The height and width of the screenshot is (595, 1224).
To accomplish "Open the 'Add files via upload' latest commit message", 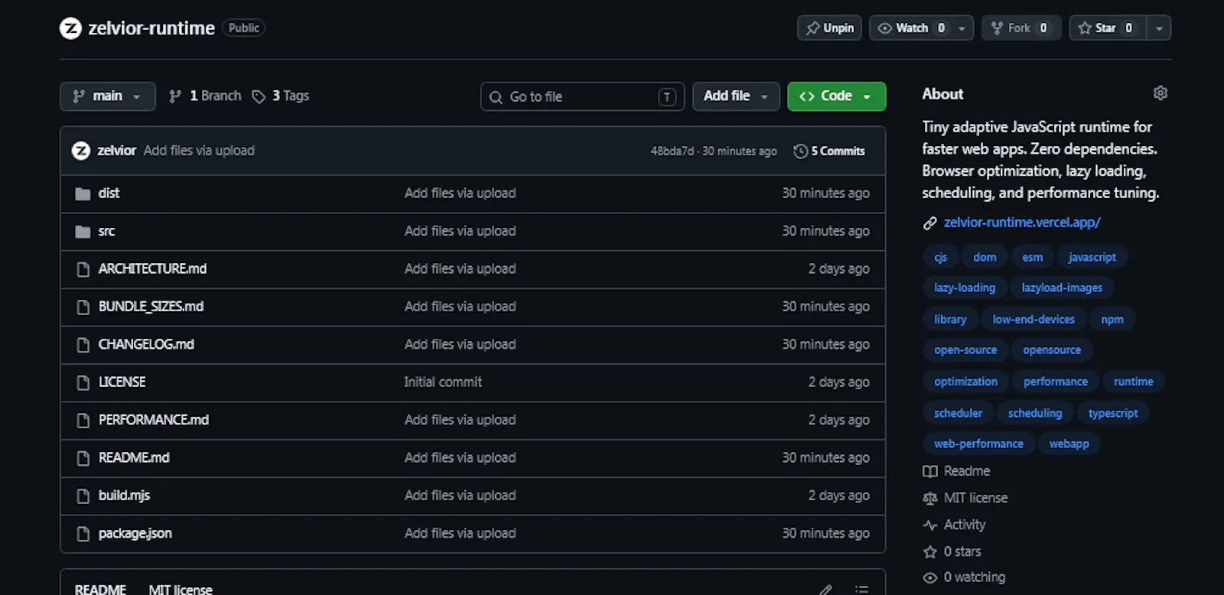I will click(199, 151).
